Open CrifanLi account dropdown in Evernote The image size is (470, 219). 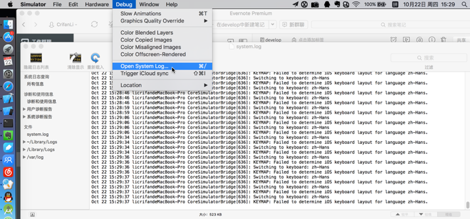point(63,25)
